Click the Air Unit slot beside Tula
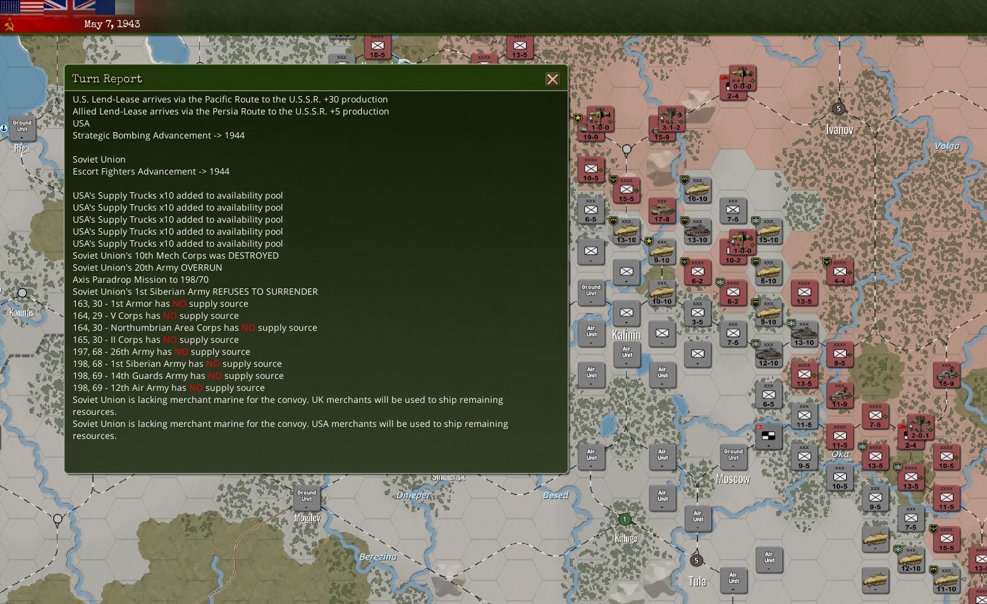Image resolution: width=987 pixels, height=604 pixels. (733, 580)
